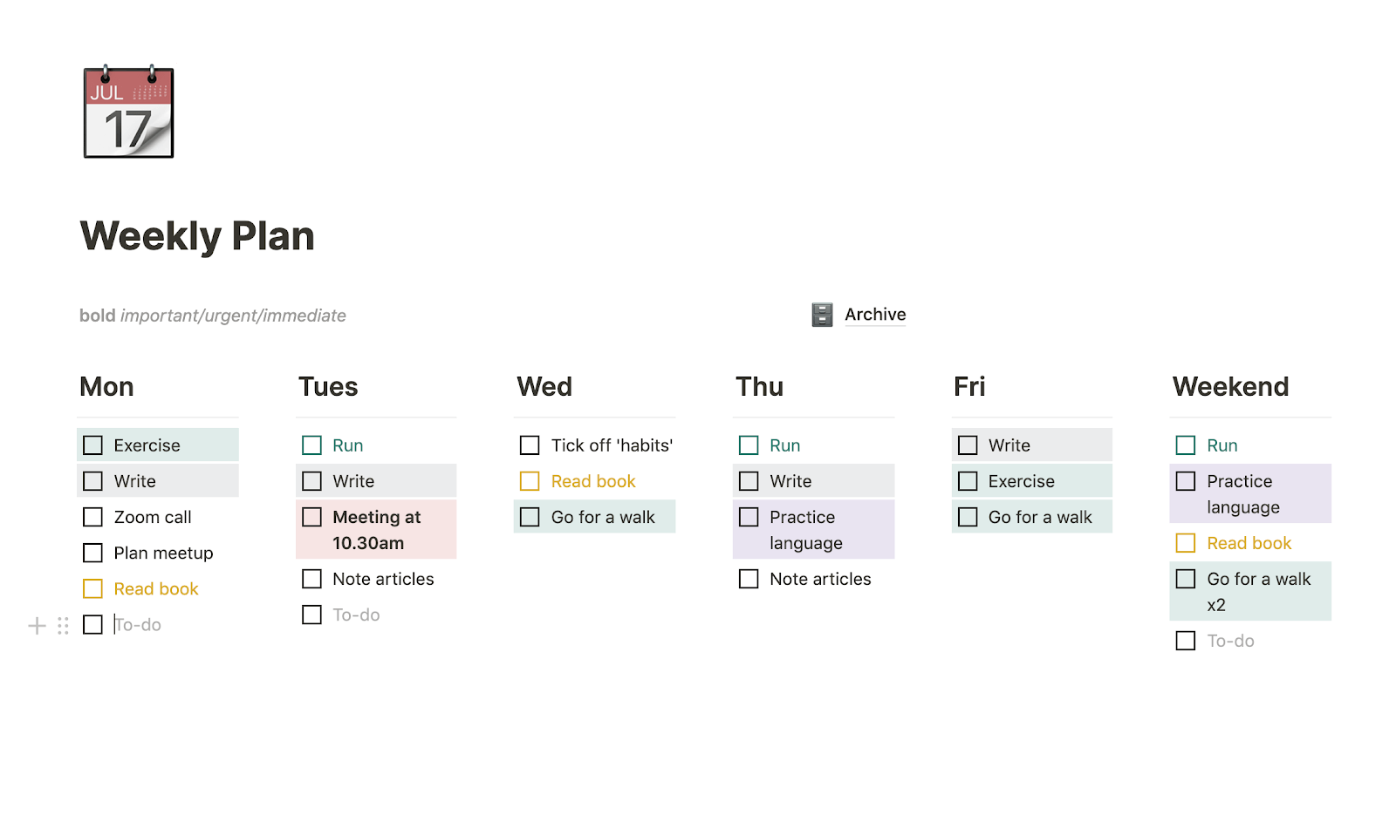
Task: Check the Exercise box under Mon
Action: click(x=92, y=445)
